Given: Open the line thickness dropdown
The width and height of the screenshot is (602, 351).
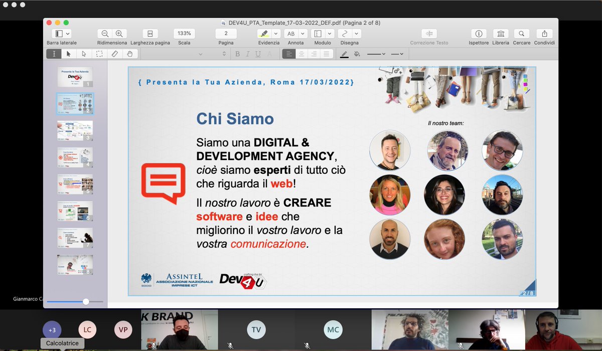Looking at the screenshot, I should point(376,54).
